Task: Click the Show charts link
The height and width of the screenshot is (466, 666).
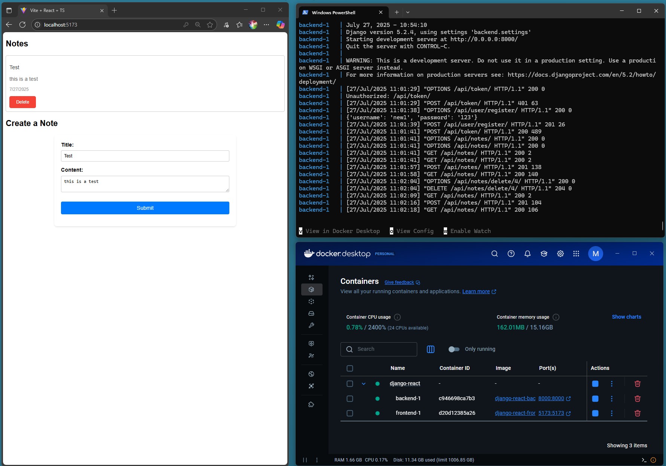Action: (626, 317)
